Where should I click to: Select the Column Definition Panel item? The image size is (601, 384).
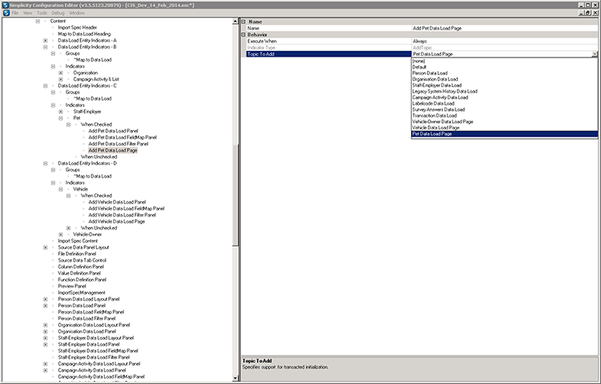81,267
